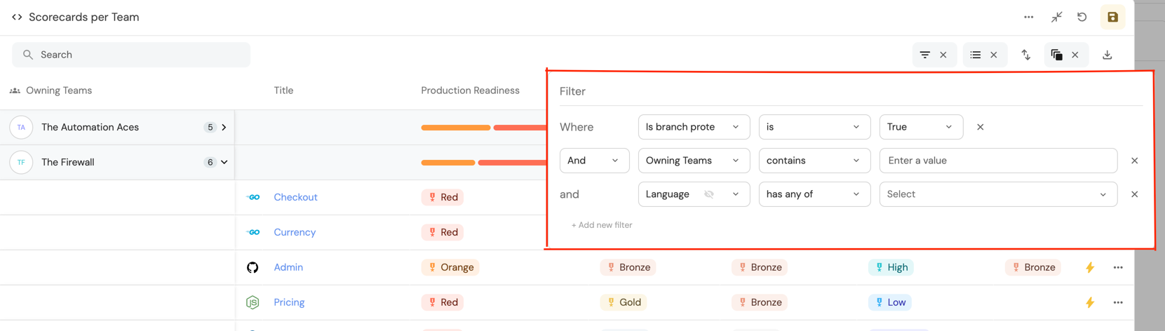The height and width of the screenshot is (331, 1165).
Task: Open the True value dropdown
Action: click(x=920, y=127)
